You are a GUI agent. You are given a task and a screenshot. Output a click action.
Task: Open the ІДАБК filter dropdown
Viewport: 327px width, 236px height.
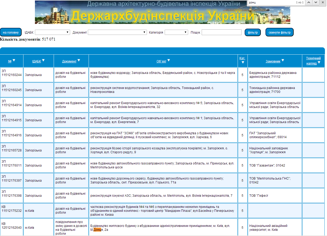(x=52, y=32)
